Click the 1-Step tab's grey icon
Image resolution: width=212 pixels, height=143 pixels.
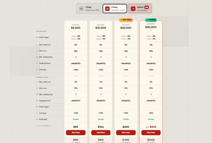coord(81,8)
